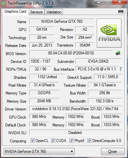128x158 pixels.
Task: Select the Graphics Card tab
Action: 15,11
